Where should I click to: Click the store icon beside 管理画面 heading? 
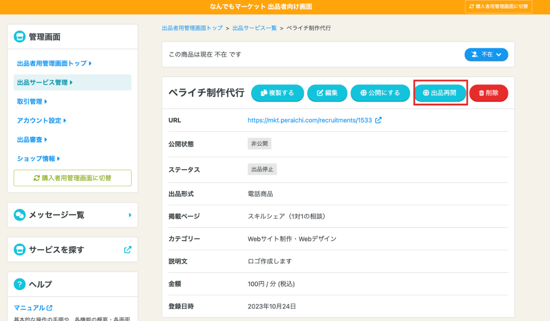(20, 37)
